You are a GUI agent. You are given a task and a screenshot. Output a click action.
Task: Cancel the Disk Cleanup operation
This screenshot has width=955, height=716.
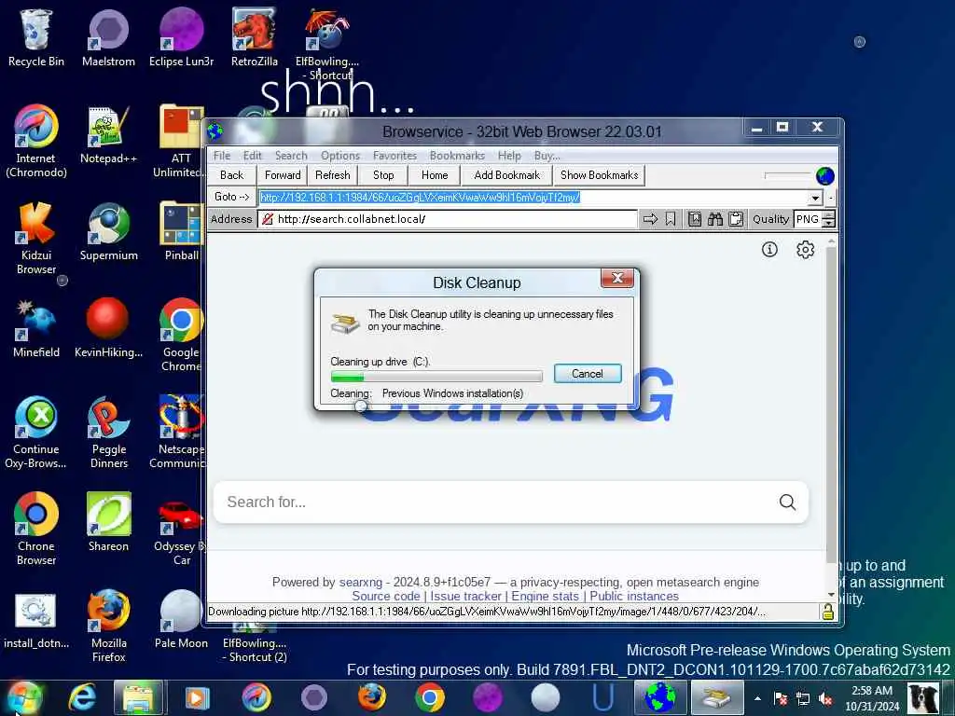(588, 374)
